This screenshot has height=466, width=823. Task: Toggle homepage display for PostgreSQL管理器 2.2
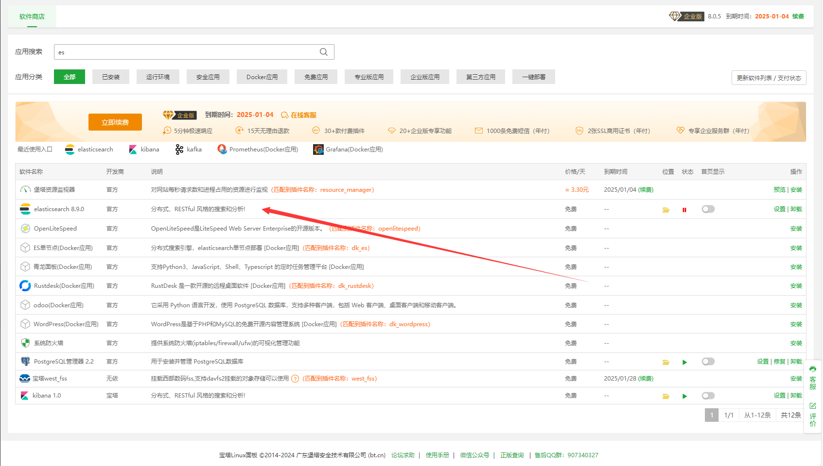[708, 362]
